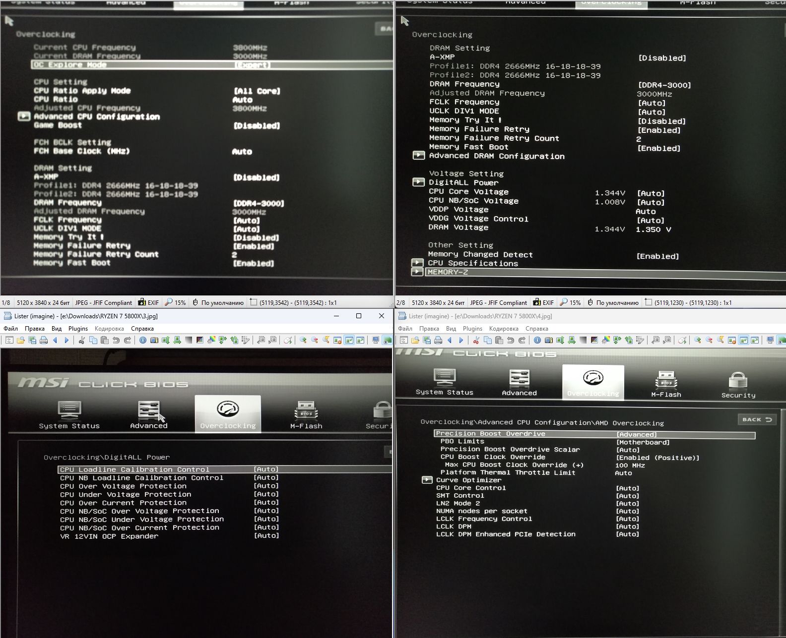Expand the Curve Optimizer submenu arrow

coord(427,480)
